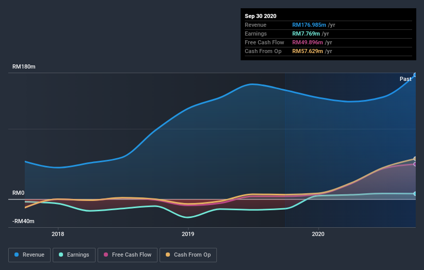This screenshot has width=424, height=270.
Task: Click the Earnings label in tooltip
Action: (x=256, y=33)
